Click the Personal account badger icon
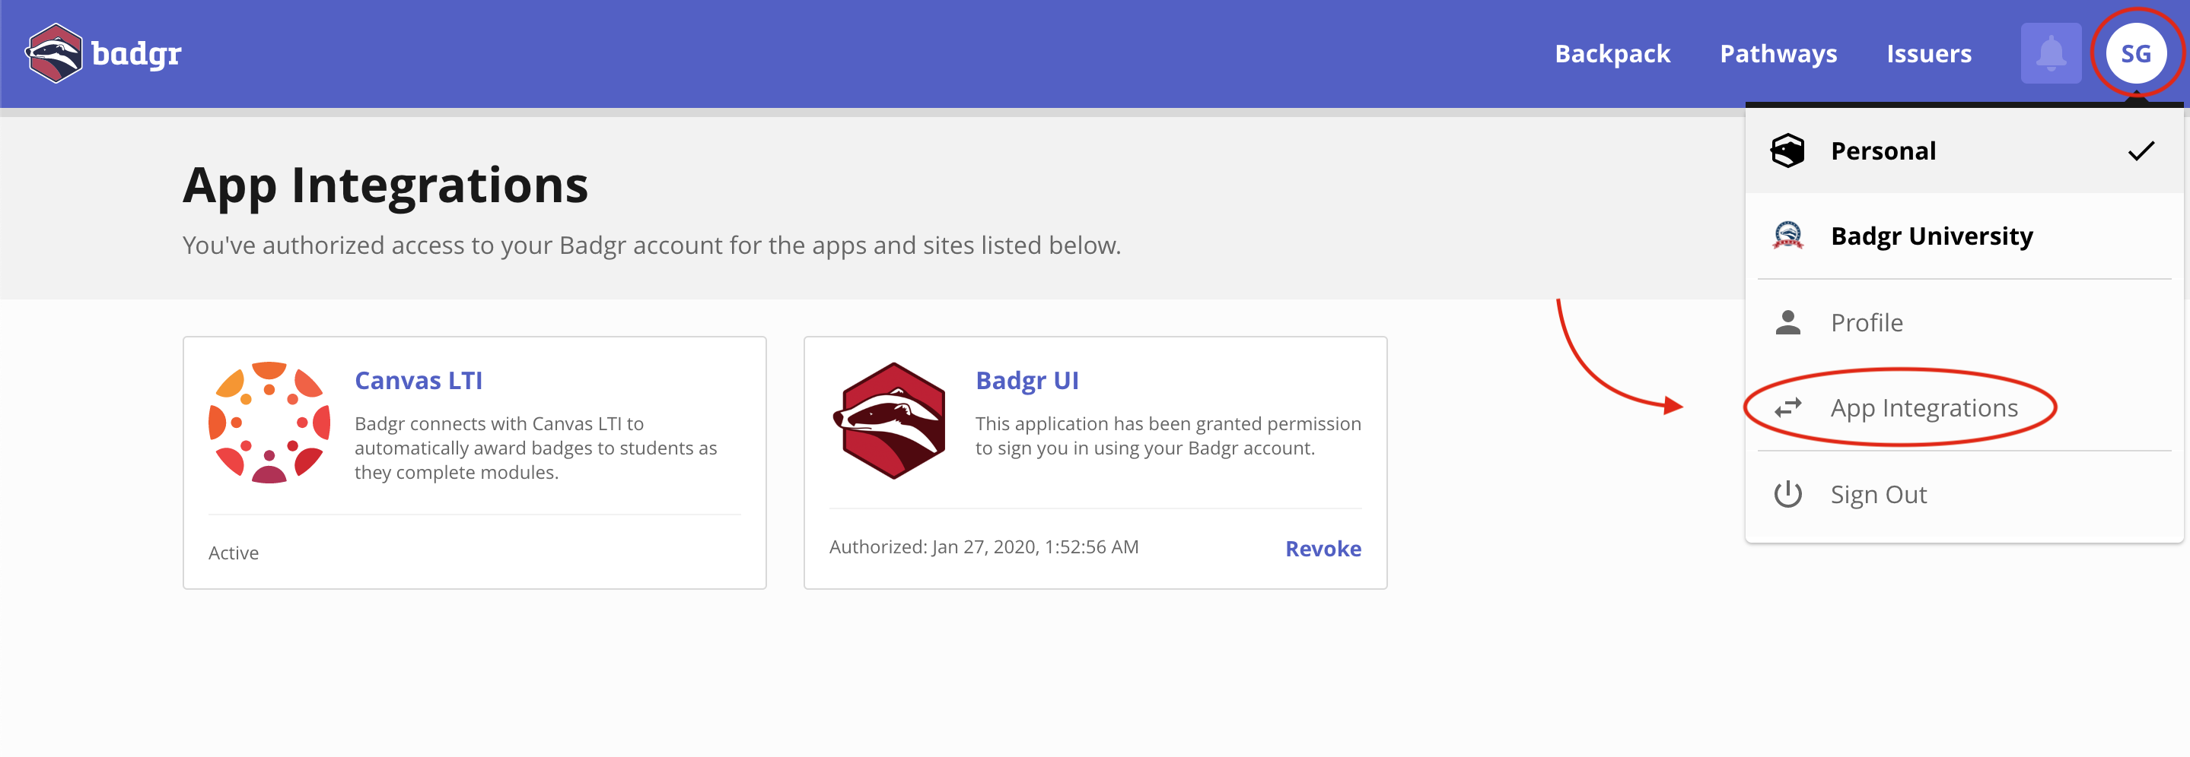The width and height of the screenshot is (2190, 757). 1787,151
